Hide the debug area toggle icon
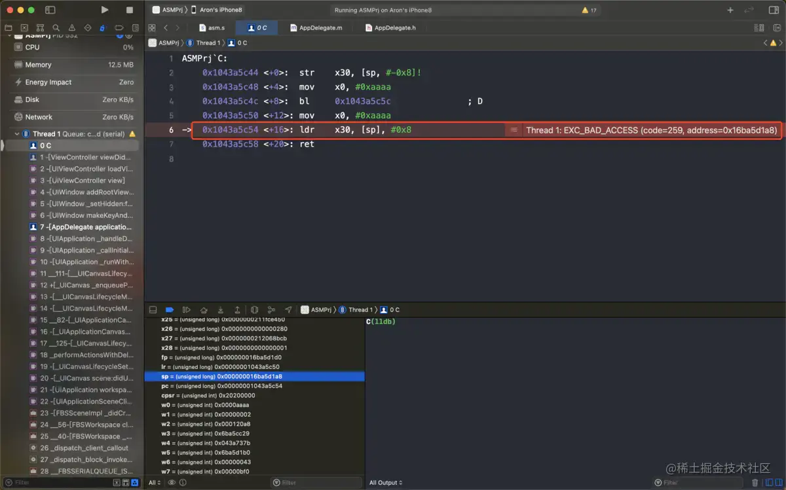The width and height of the screenshot is (786, 490). pyautogui.click(x=153, y=309)
